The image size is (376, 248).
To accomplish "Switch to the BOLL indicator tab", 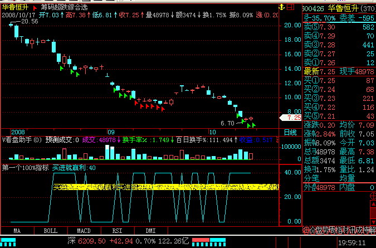I will (x=50, y=231).
